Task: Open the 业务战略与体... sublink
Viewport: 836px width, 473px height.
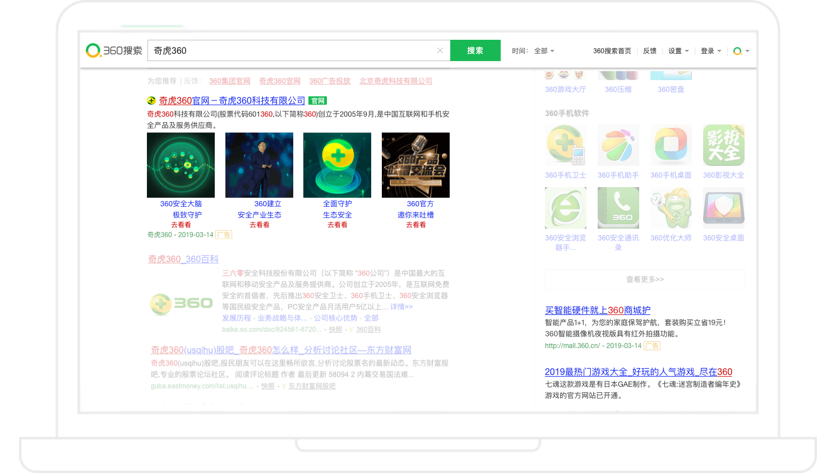Action: [x=282, y=318]
